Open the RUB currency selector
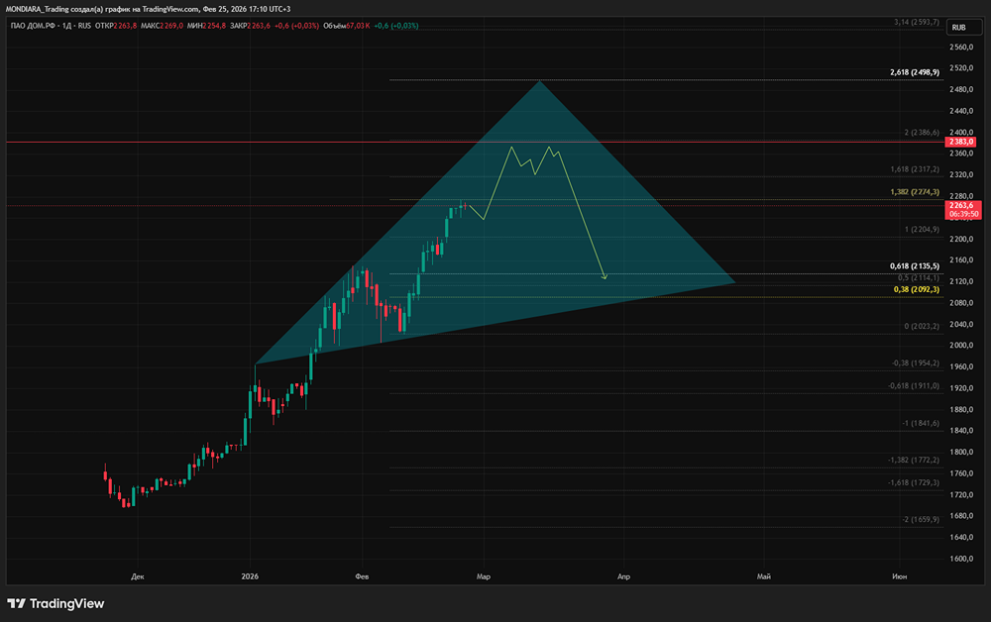 [958, 28]
